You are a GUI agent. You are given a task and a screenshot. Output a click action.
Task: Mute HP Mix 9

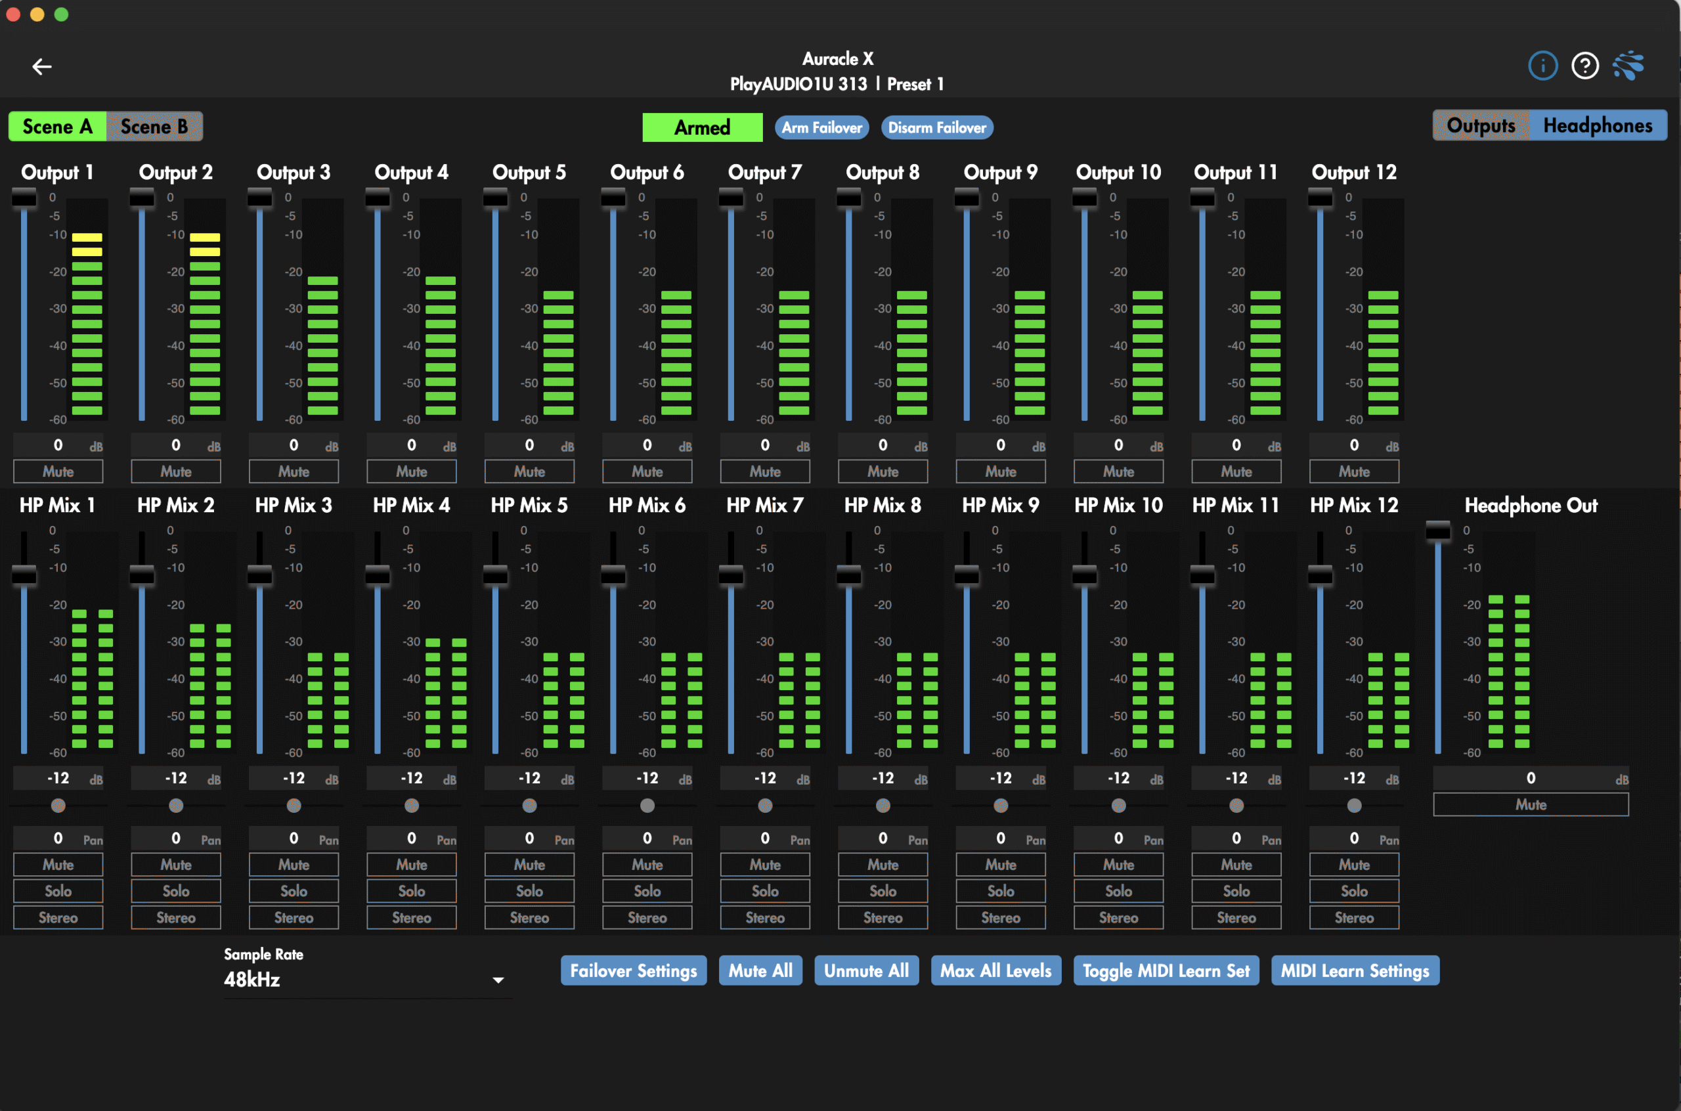click(1000, 865)
